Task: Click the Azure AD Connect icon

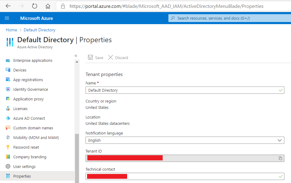Action: (x=8, y=118)
